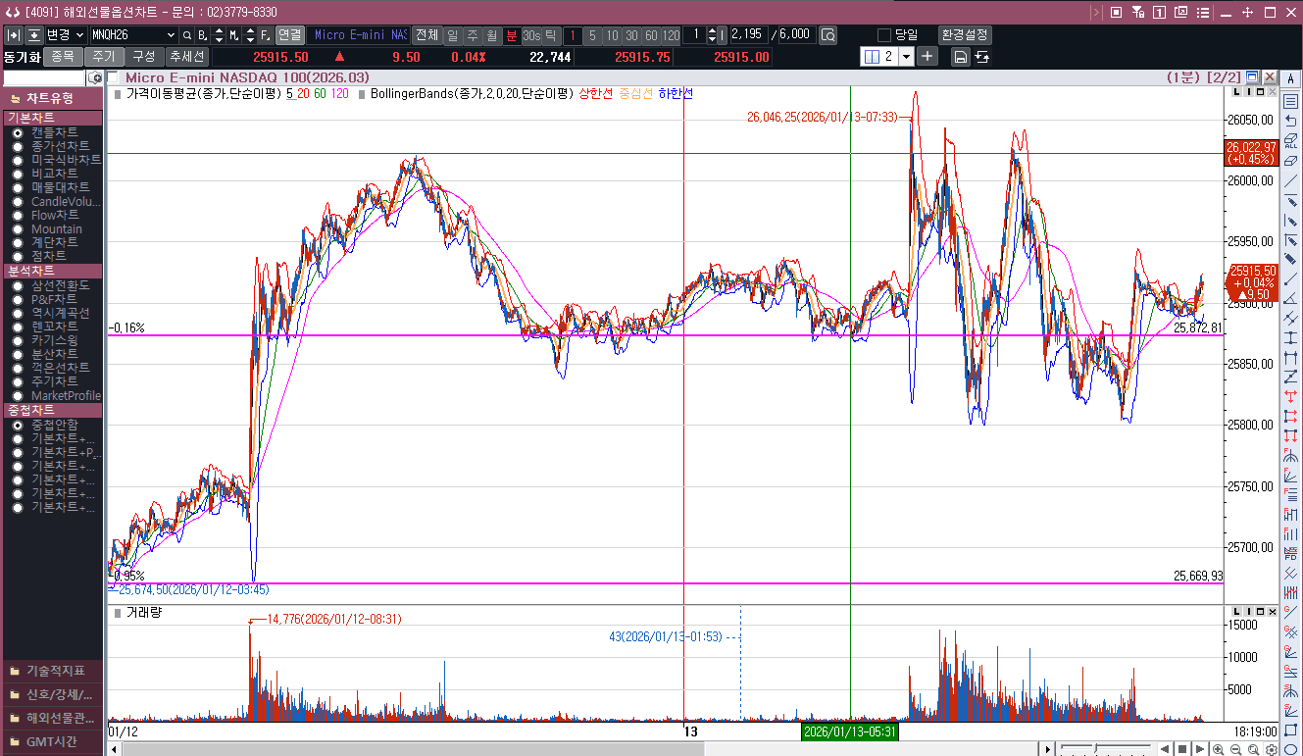Select the 종가선차트 radio option

coord(18,146)
